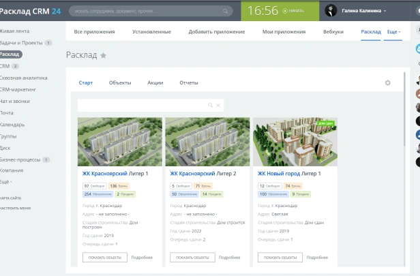Click the favorite star next to Расклад title
The height and width of the screenshot is (276, 420).
(103, 55)
